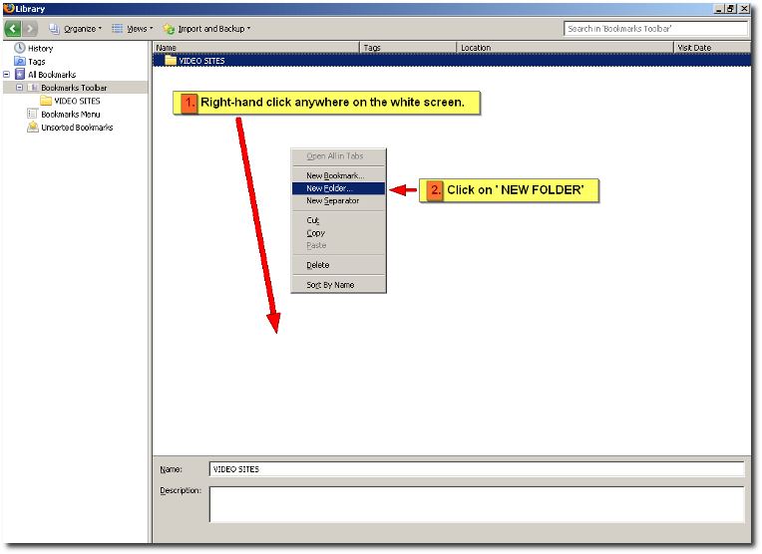The height and width of the screenshot is (554, 762).
Task: Close the Library window
Action: click(744, 9)
